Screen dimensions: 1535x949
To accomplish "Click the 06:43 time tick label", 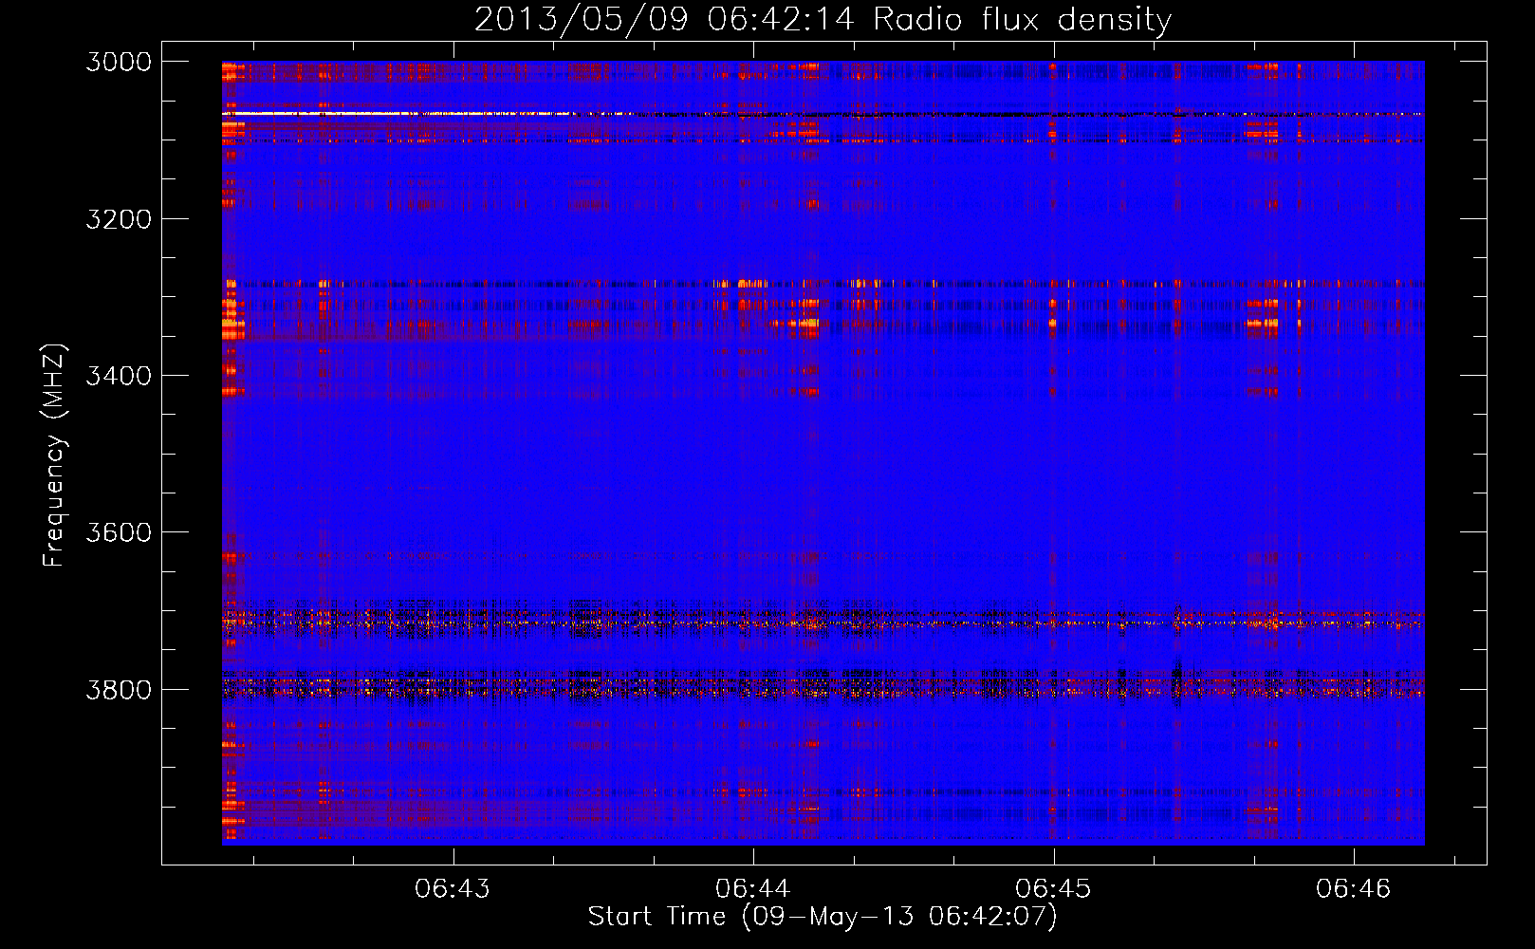I will 453,888.
